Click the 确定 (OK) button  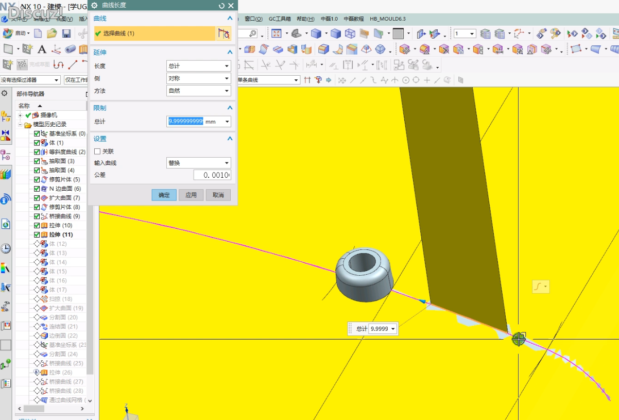point(164,195)
